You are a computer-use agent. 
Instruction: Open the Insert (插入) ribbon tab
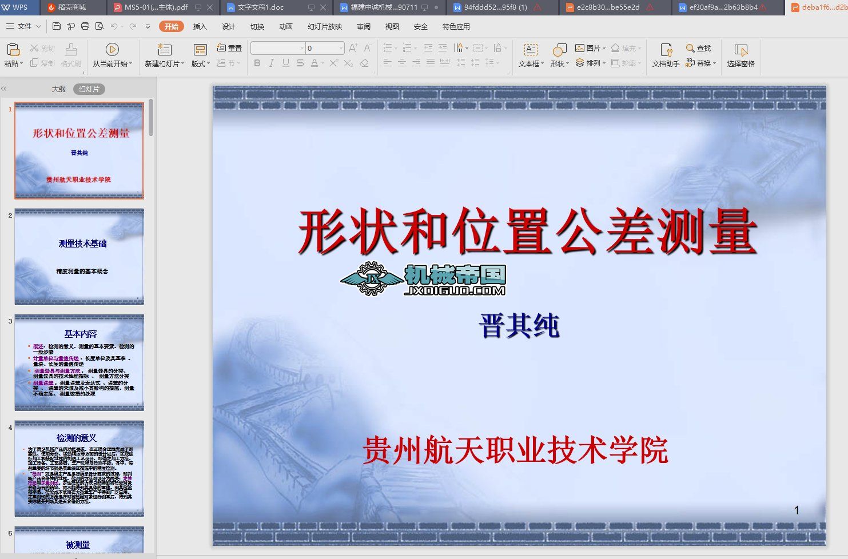click(200, 26)
